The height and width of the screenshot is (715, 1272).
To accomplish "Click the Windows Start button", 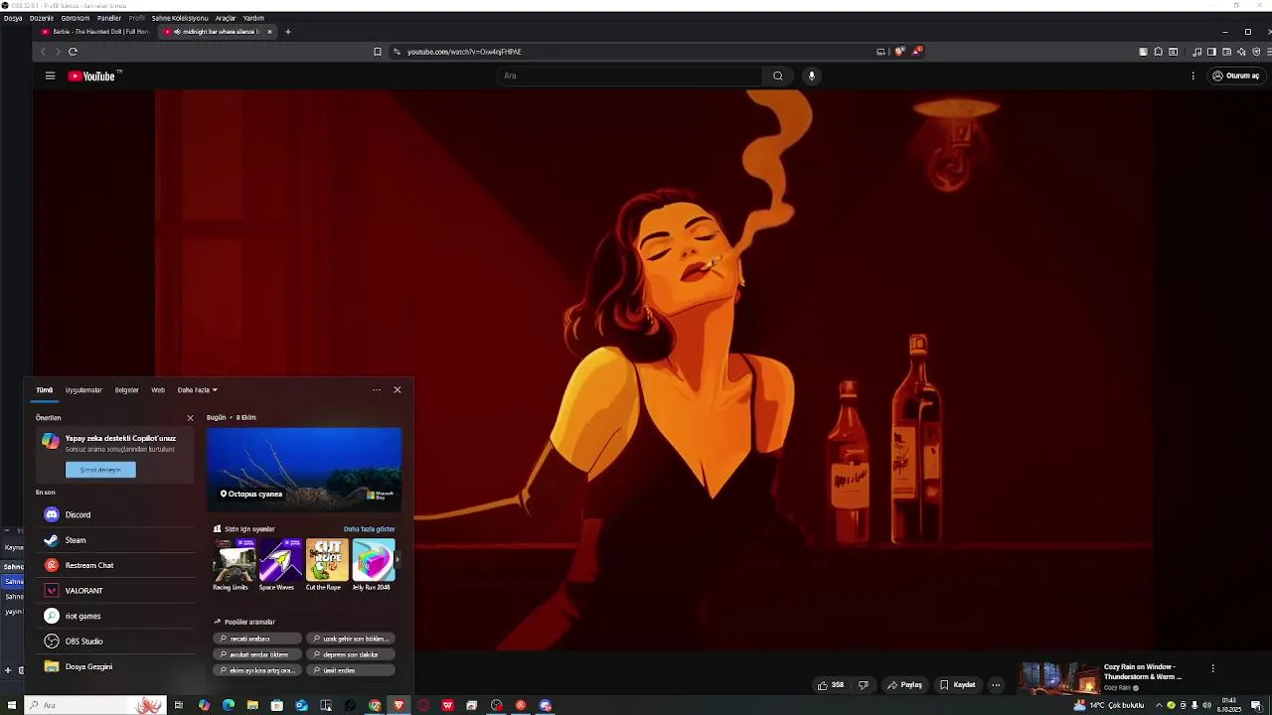I will [12, 705].
